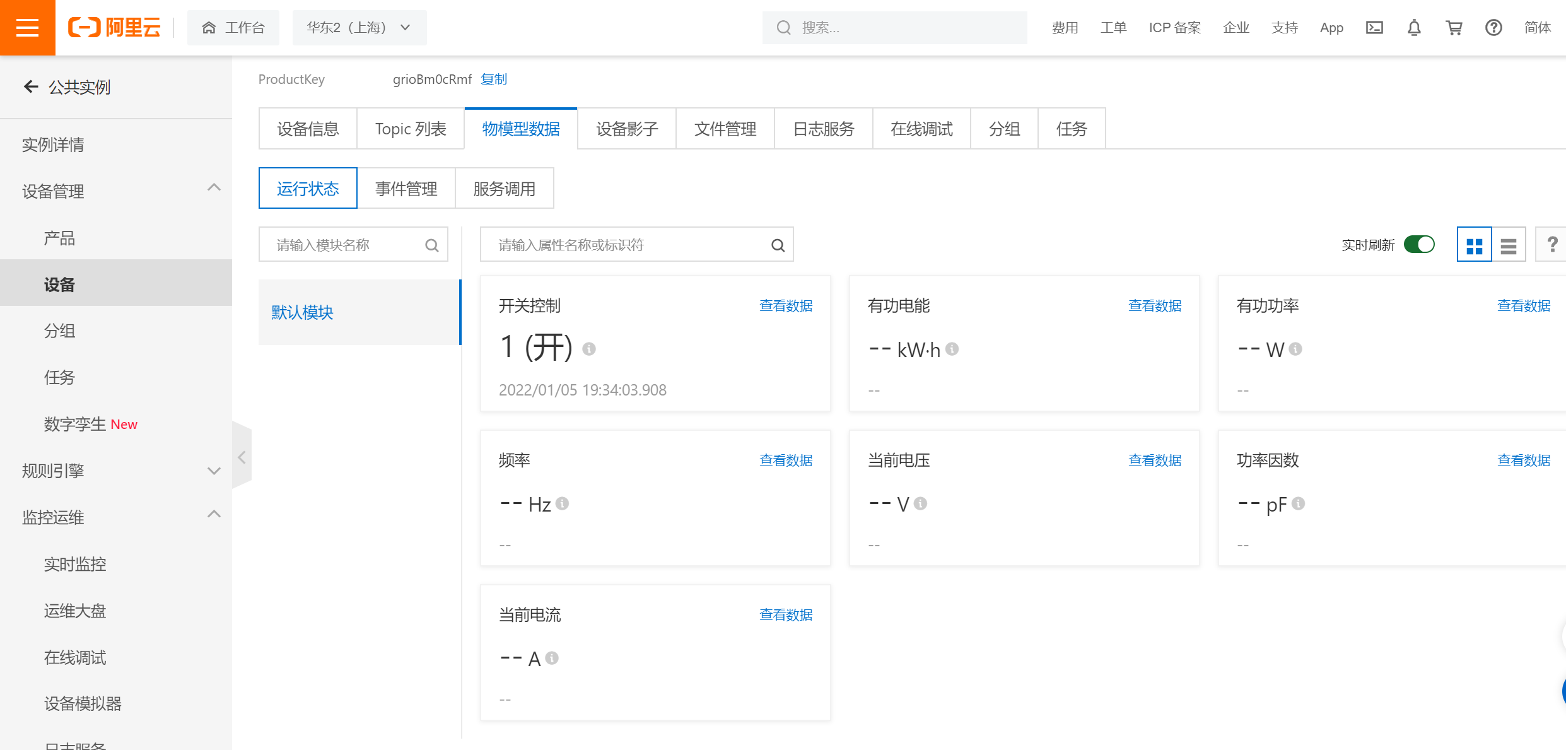The height and width of the screenshot is (750, 1566).
Task: Select the 服务调用 sub-tab
Action: 504,188
